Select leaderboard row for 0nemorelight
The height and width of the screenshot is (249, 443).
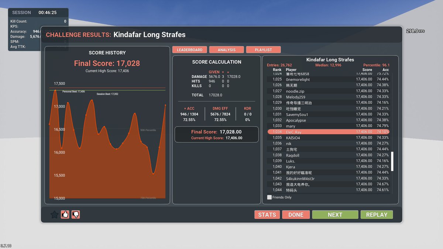pyautogui.click(x=329, y=79)
